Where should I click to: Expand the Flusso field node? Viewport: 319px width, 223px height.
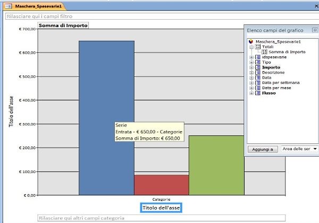pos(251,93)
